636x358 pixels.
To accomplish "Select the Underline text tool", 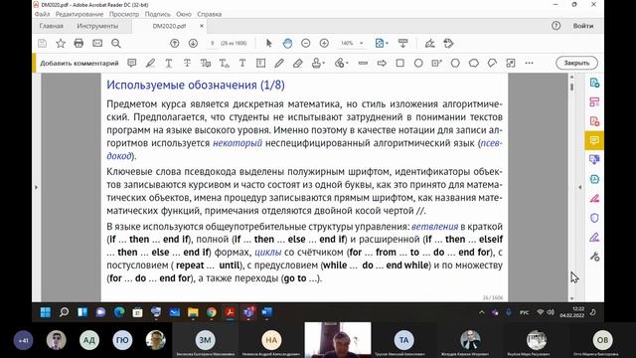I will [x=169, y=63].
